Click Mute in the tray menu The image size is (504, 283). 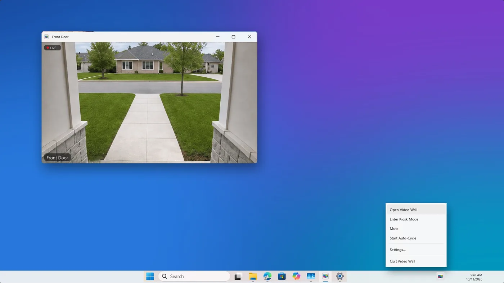coord(416,229)
